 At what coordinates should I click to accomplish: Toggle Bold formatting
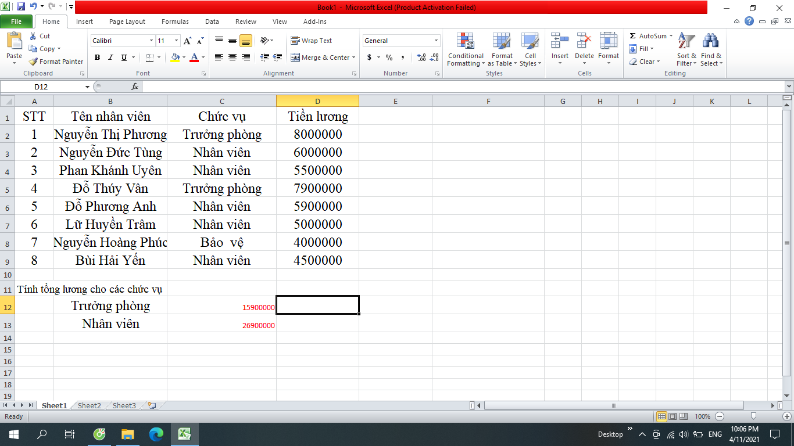point(97,57)
